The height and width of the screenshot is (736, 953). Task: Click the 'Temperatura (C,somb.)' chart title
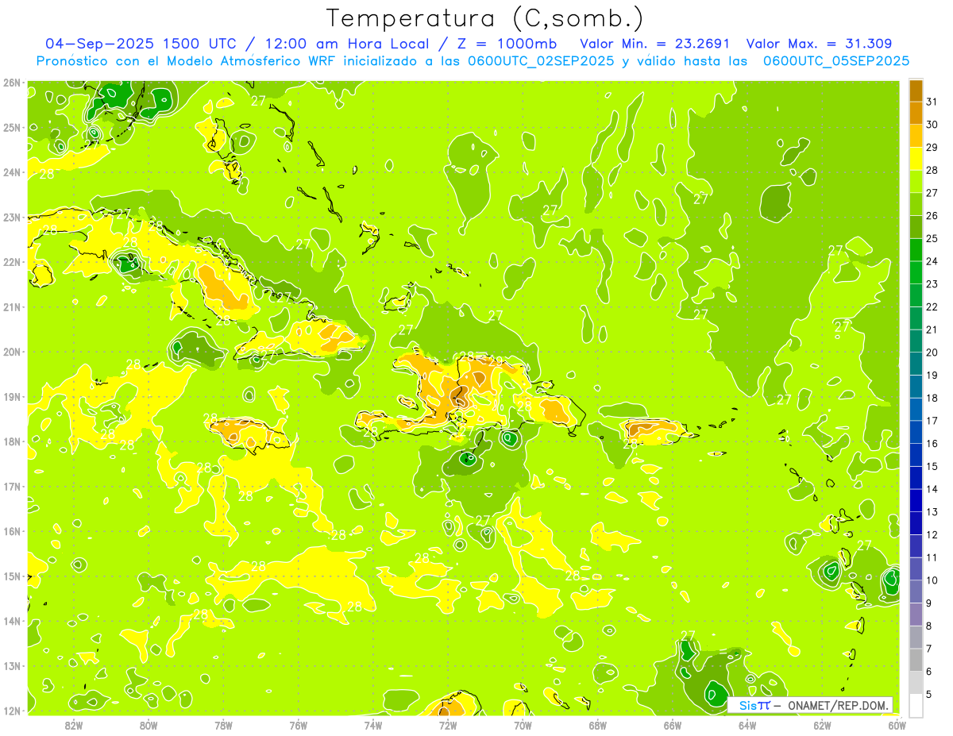click(485, 18)
